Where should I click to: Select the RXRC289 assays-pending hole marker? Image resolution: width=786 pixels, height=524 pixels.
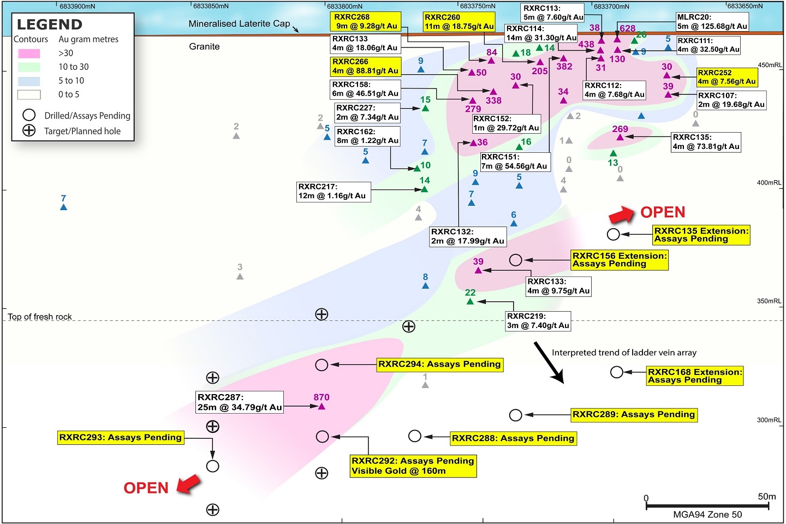[x=516, y=415]
